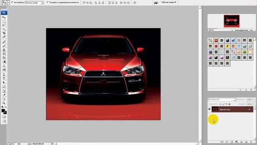Select the Eraser tool
Viewport: 257px width, 145px height.
[4, 58]
